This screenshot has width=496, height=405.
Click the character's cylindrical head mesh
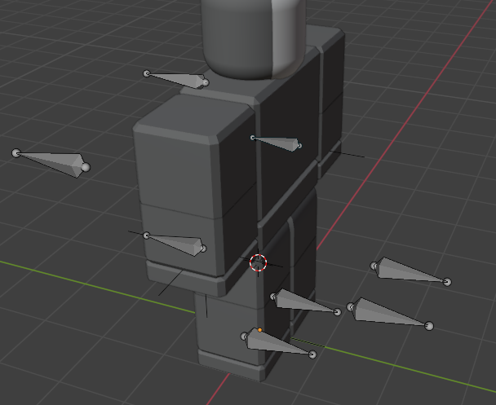(x=254, y=37)
